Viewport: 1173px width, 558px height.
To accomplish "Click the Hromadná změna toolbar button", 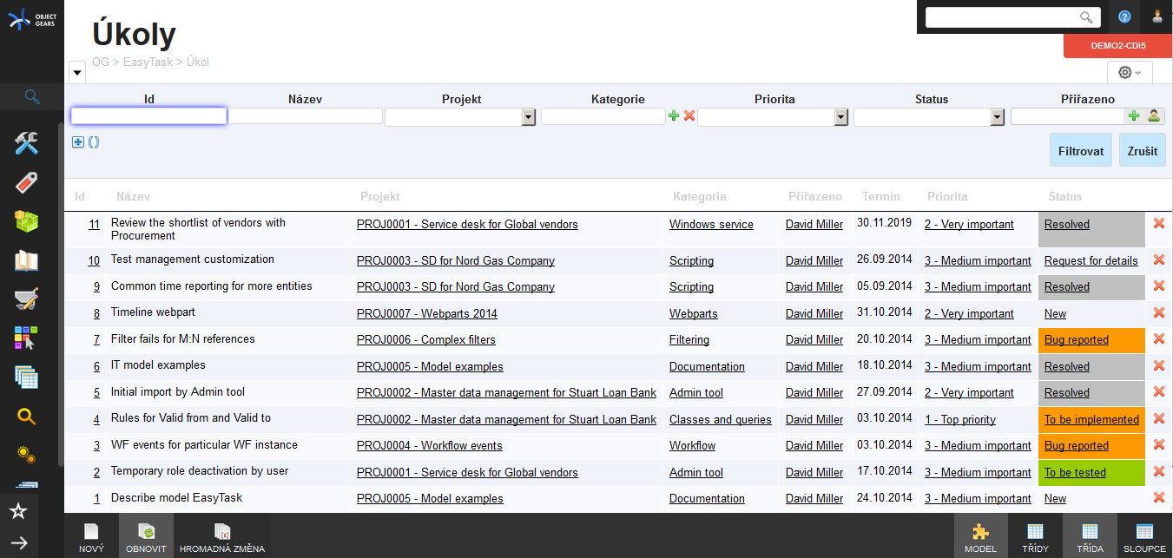I will [221, 537].
